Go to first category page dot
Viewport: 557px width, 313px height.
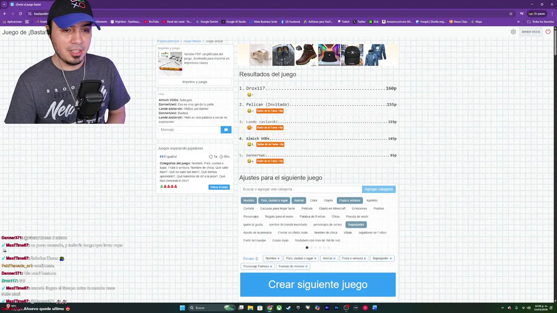point(307,248)
